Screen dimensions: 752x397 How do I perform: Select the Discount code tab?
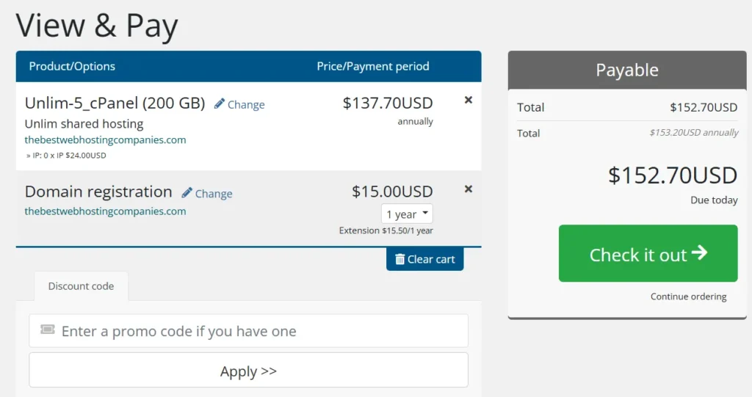[81, 286]
